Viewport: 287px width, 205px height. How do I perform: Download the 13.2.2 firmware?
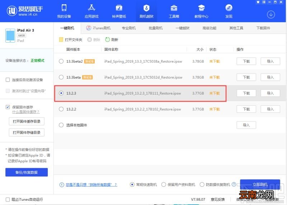[246, 109]
